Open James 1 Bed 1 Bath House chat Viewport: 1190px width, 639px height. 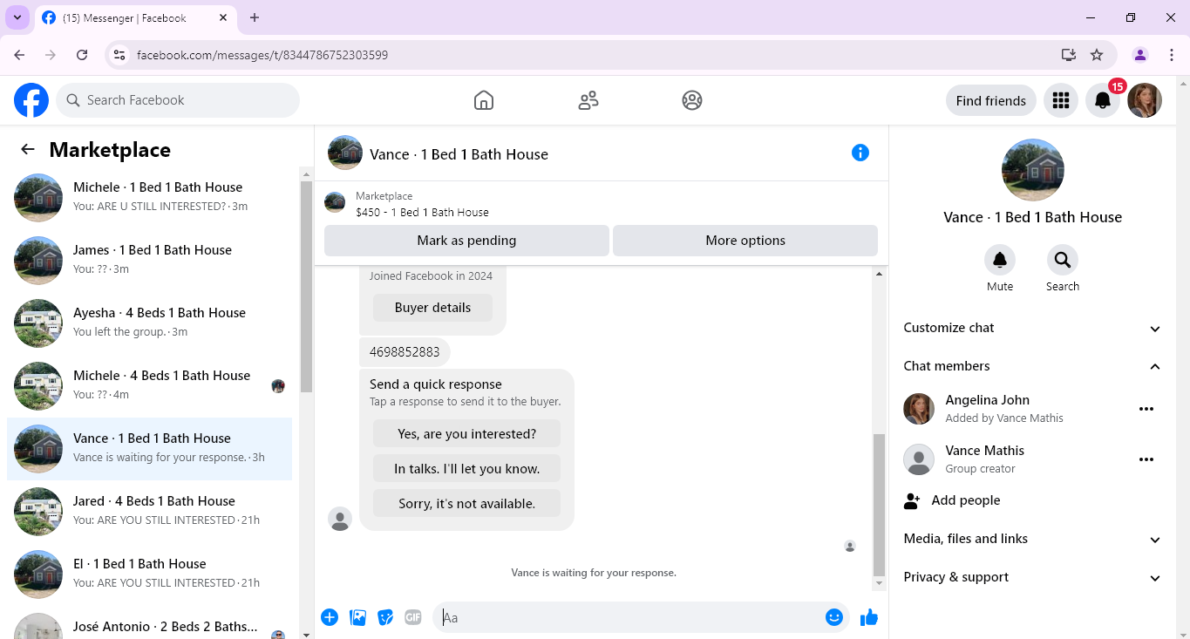tap(150, 260)
